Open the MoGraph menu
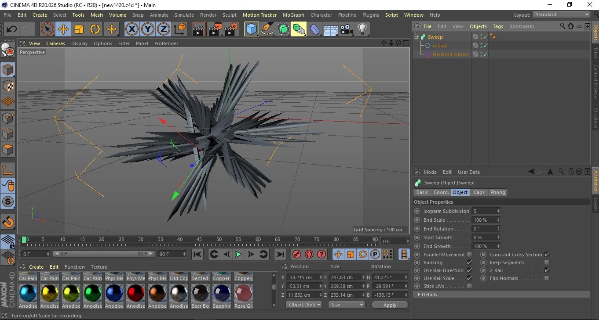The height and width of the screenshot is (320, 599). tap(293, 15)
